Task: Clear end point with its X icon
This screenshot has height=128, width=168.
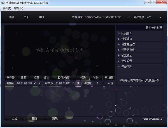Action: point(78,83)
